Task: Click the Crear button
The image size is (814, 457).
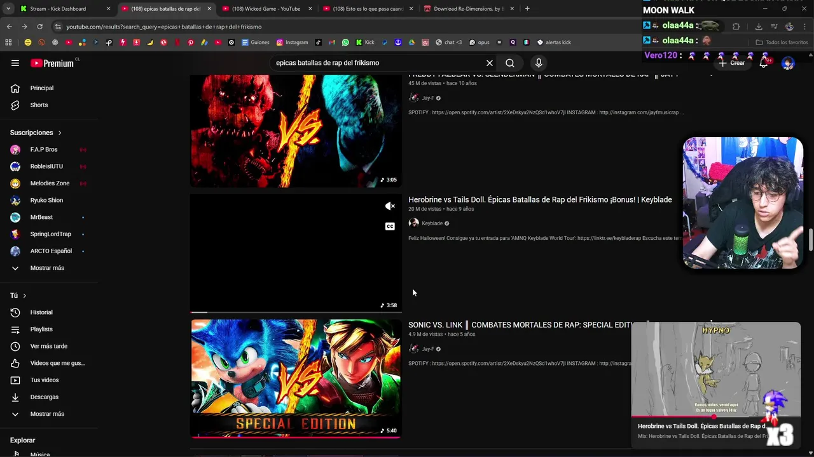Action: (x=731, y=63)
